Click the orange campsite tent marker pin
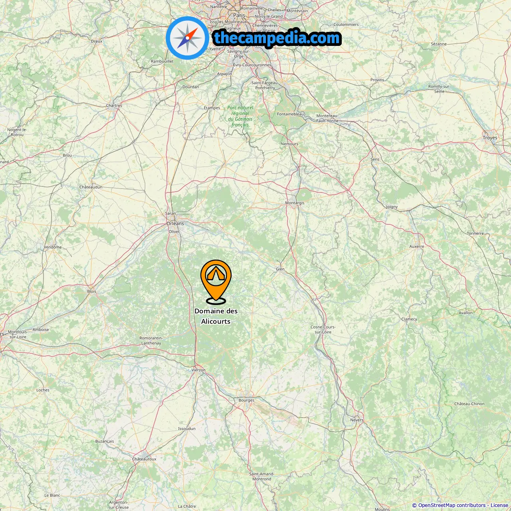The height and width of the screenshot is (511, 511). point(216,281)
